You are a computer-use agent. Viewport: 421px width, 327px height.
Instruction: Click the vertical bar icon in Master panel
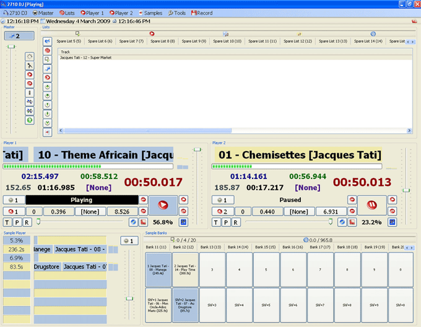pyautogui.click(x=30, y=93)
